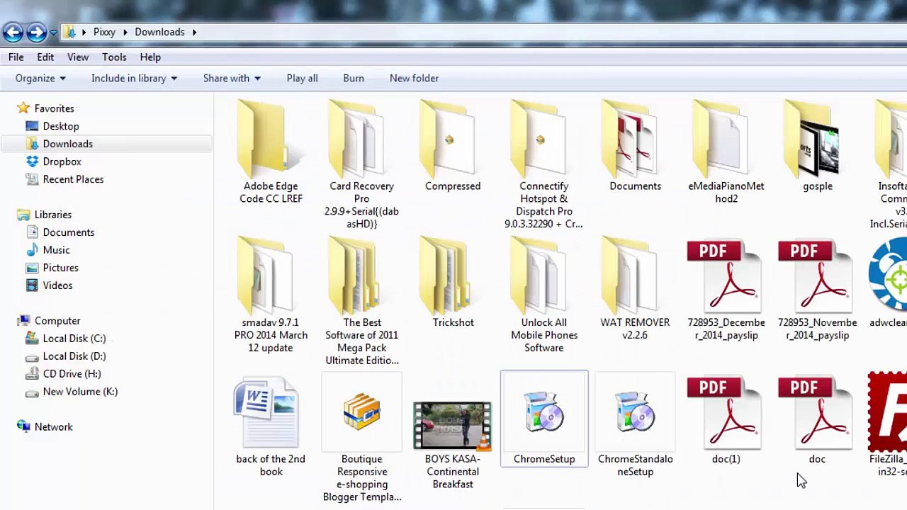Image resolution: width=907 pixels, height=510 pixels.
Task: Expand the arrow before Pixxy in address bar
Action: point(84,32)
